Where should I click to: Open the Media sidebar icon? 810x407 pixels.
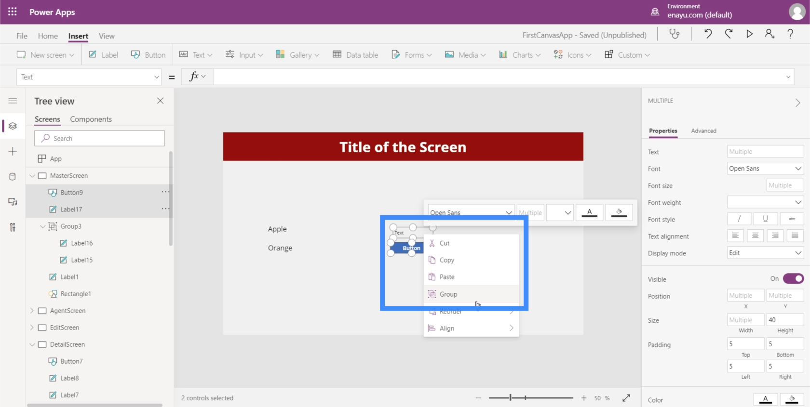(x=13, y=202)
